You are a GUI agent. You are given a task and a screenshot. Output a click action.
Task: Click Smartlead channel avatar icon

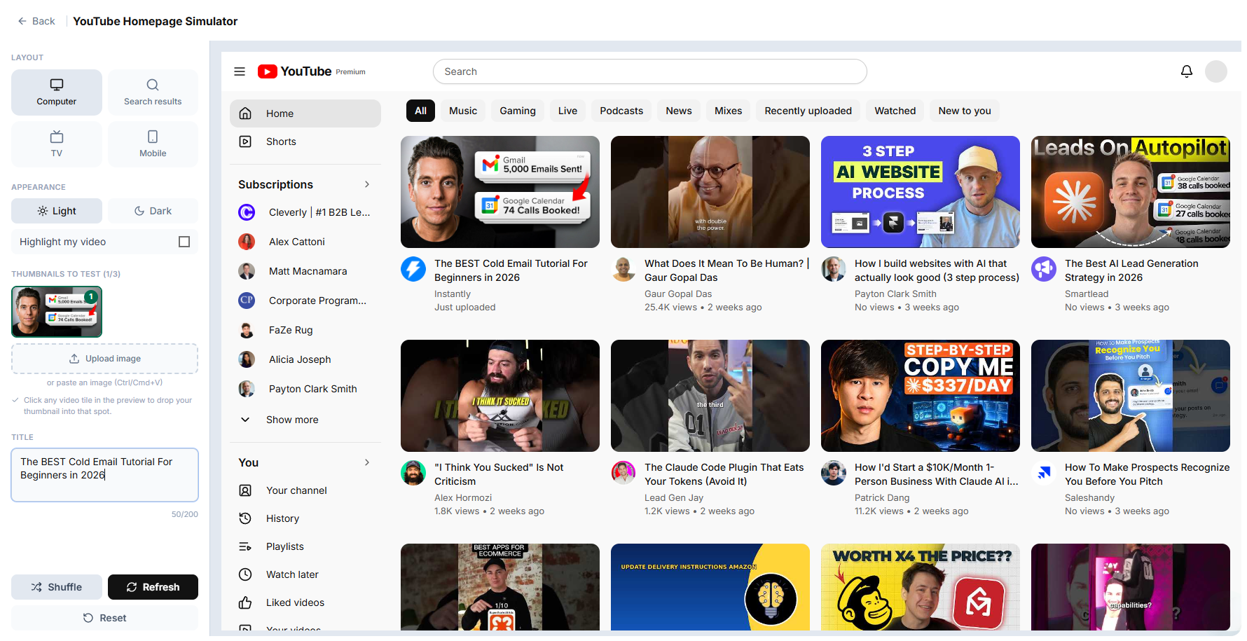pos(1044,269)
